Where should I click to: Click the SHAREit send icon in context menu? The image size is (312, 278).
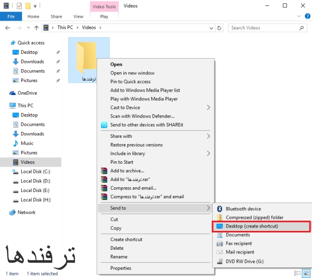104,125
